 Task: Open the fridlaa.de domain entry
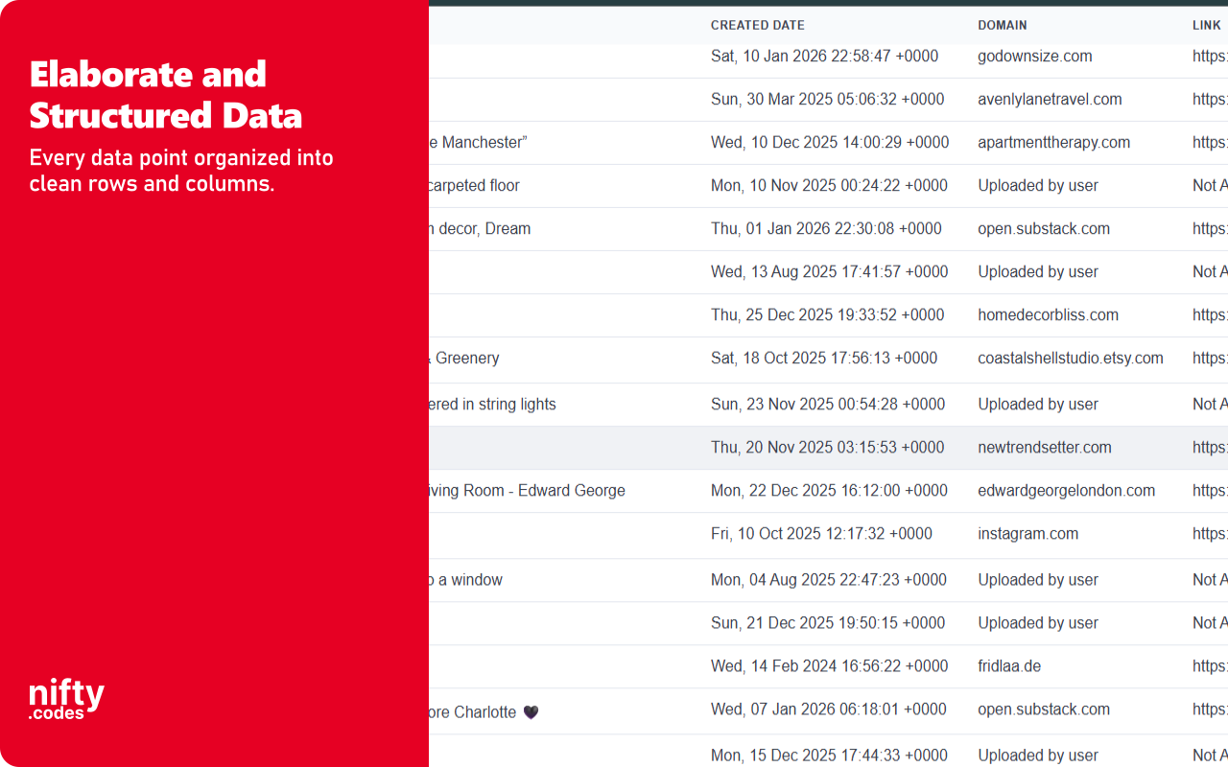tap(1009, 665)
